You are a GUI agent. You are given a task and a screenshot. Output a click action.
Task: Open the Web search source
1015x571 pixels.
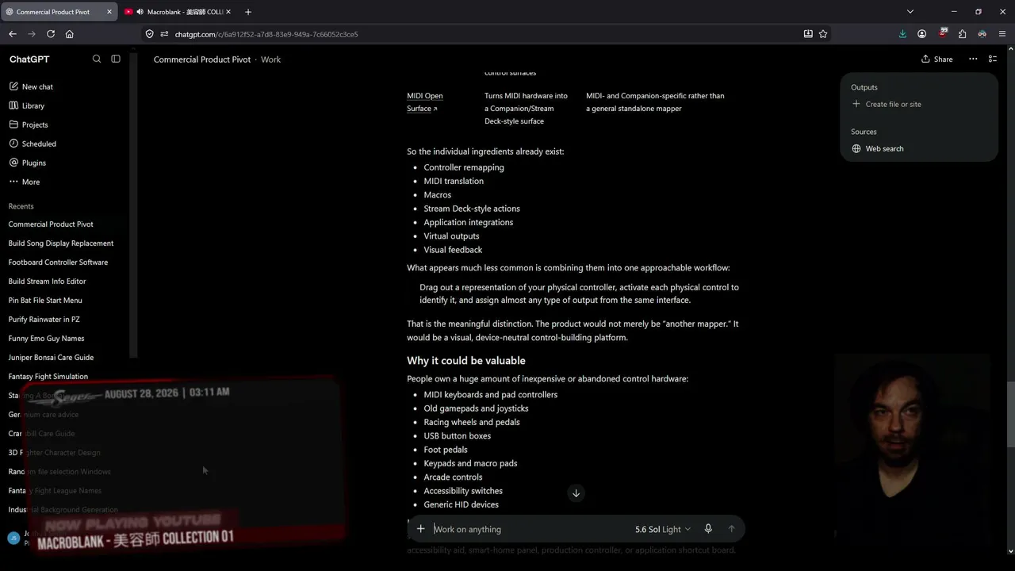pos(878,148)
